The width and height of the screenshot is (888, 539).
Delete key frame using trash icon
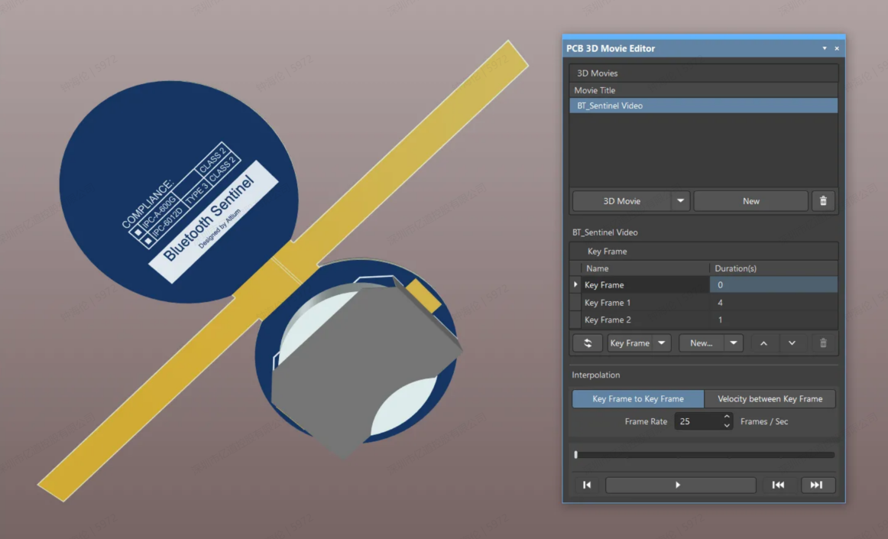point(823,343)
